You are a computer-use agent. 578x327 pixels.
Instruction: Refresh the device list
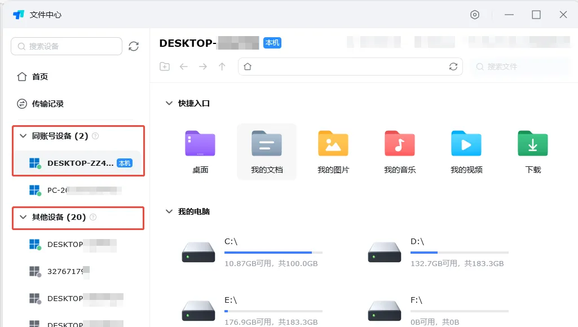point(134,46)
